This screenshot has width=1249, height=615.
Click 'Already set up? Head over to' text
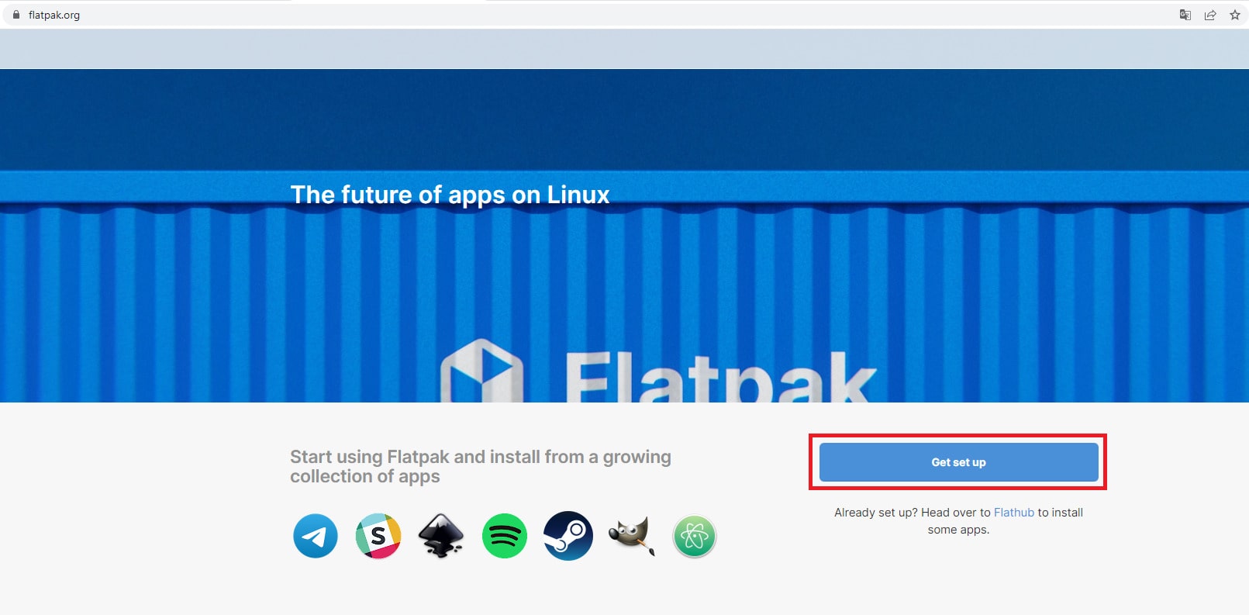913,513
